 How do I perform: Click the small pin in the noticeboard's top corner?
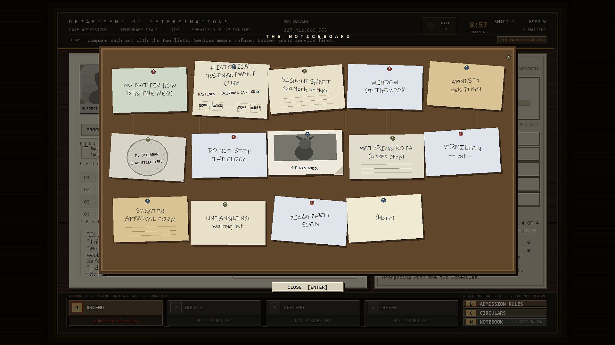(508, 57)
